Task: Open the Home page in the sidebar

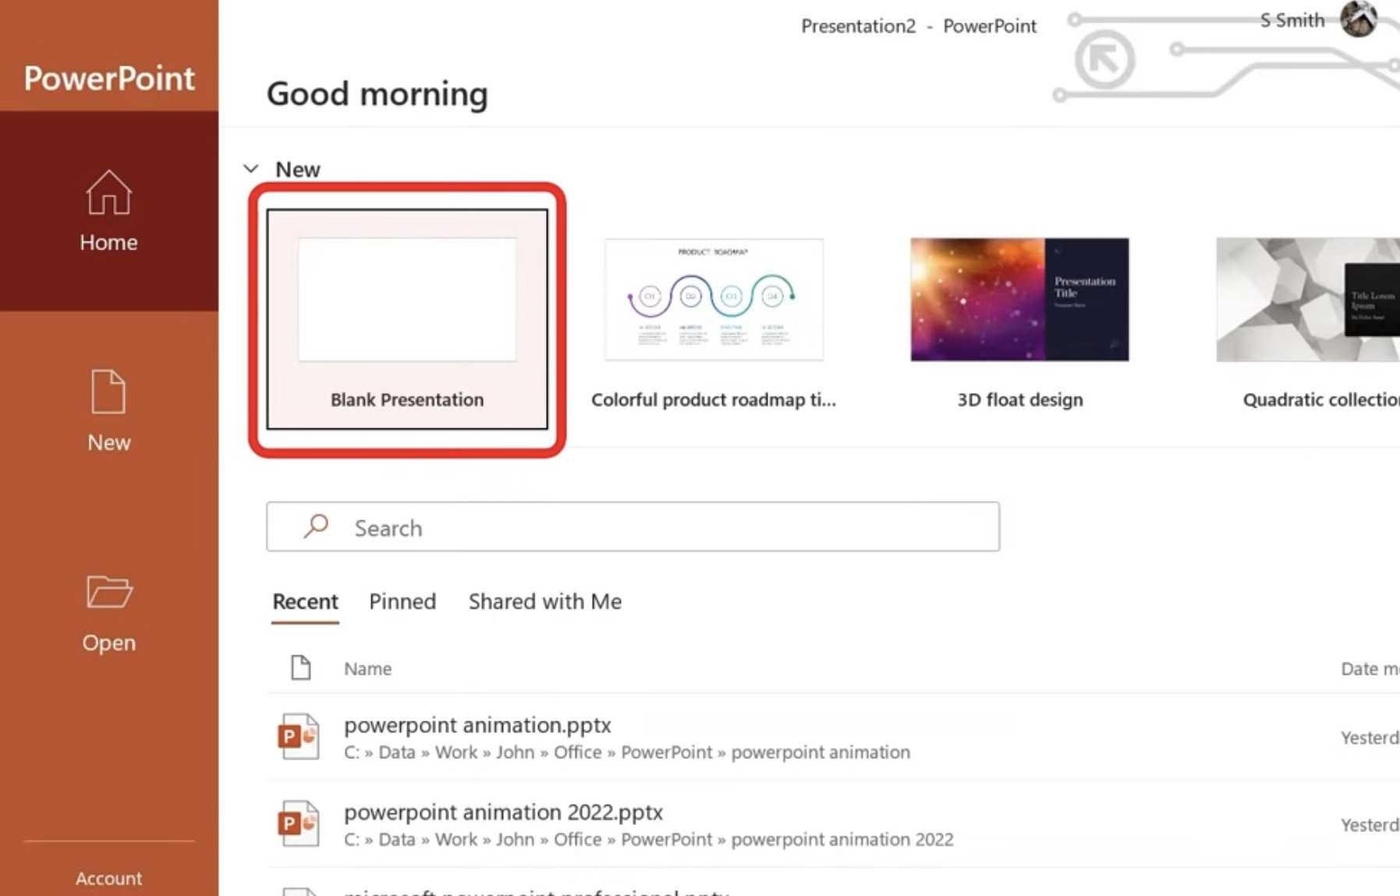Action: [108, 211]
